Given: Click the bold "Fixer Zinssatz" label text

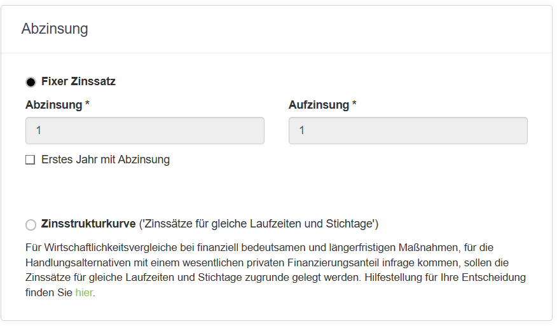Looking at the screenshot, I should pos(78,81).
